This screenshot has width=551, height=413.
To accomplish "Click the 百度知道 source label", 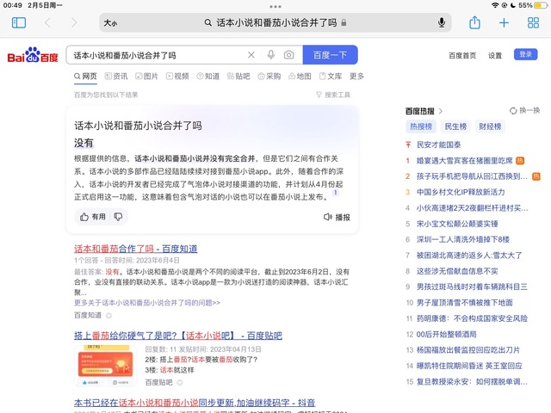I will pos(88,315).
